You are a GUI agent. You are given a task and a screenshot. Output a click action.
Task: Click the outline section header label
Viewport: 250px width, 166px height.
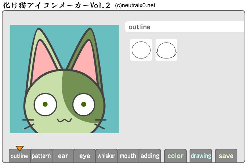(139, 27)
